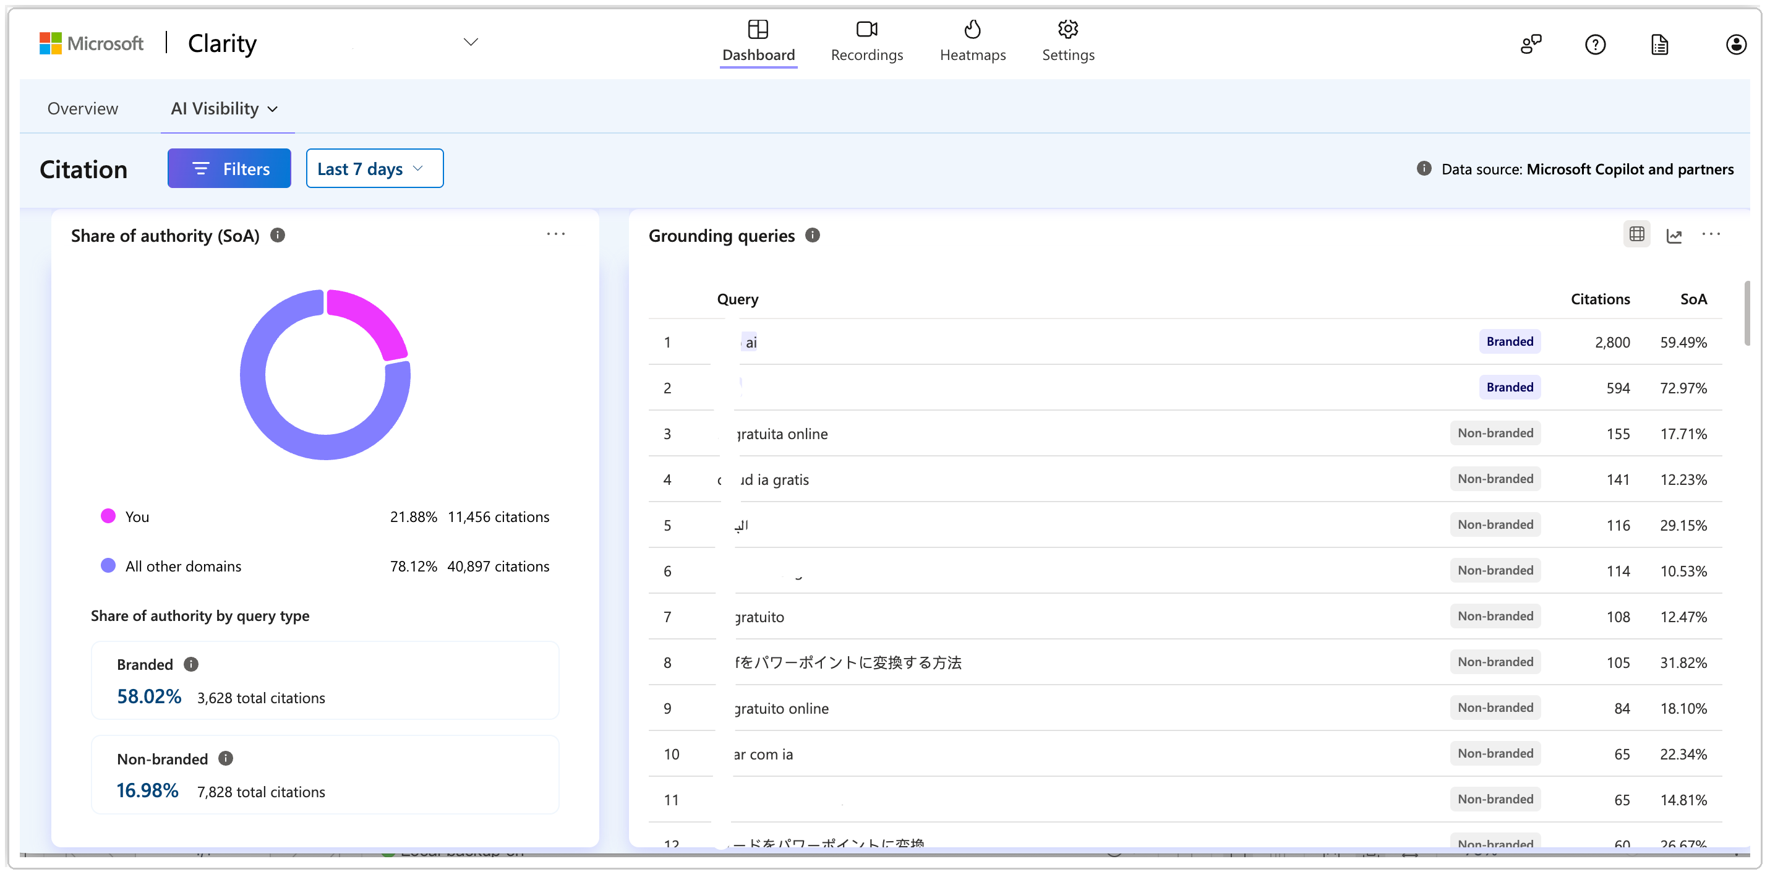Screen dimensions: 1770x877
Task: Select the 'ia gratis' query row
Action: 1184,479
